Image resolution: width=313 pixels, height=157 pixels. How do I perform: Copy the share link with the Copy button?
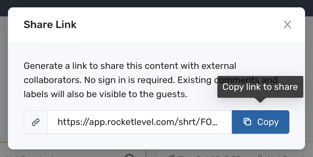coord(260,122)
